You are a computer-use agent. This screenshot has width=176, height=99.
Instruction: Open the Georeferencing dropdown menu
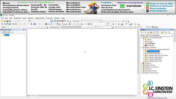click(55, 27)
